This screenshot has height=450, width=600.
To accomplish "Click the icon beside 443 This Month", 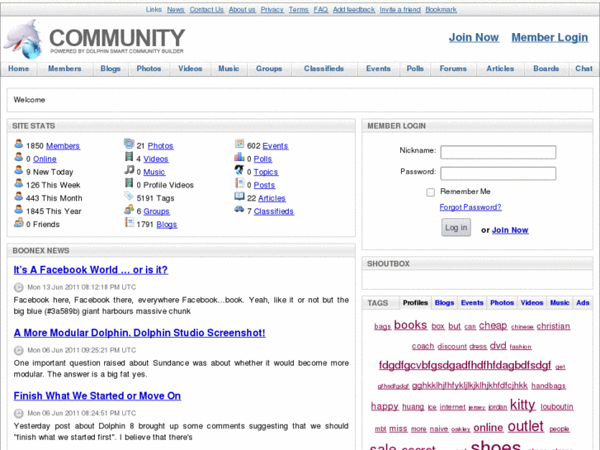I will coord(18,197).
